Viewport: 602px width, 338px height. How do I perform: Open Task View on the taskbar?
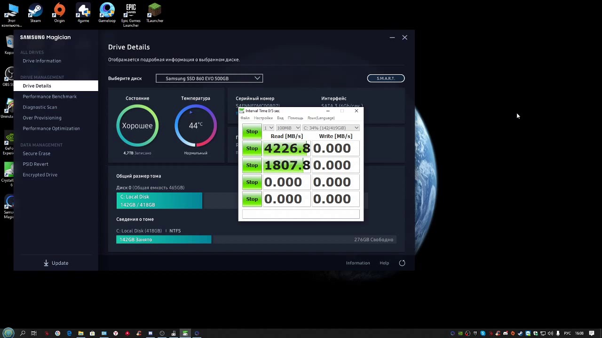34,333
